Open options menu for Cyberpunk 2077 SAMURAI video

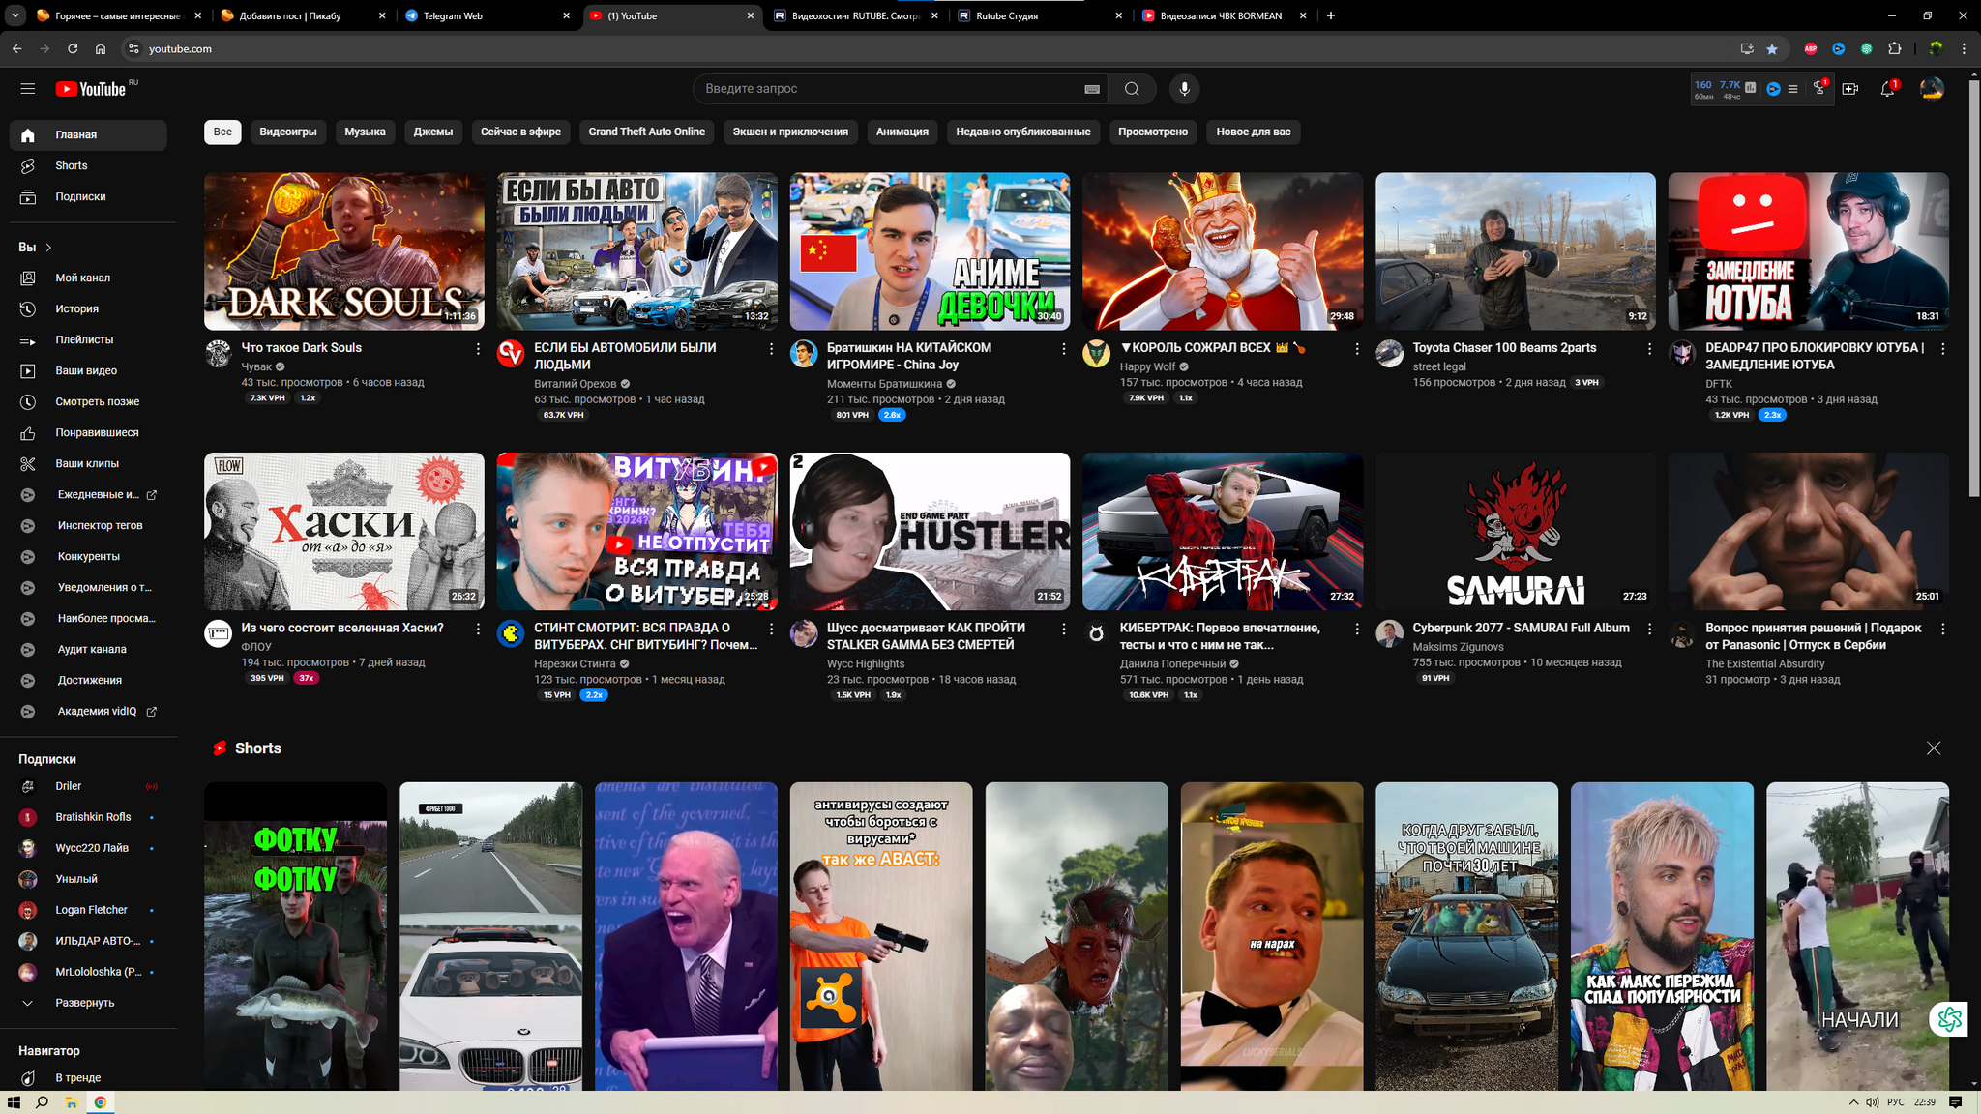tap(1649, 629)
